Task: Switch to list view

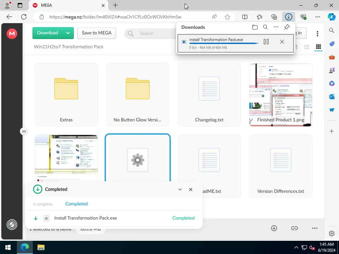Action: [307, 47]
